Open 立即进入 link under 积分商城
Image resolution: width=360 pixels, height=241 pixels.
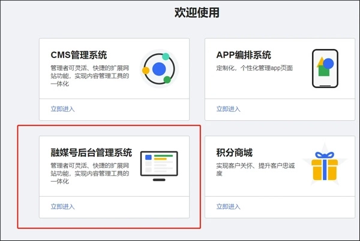(228, 207)
